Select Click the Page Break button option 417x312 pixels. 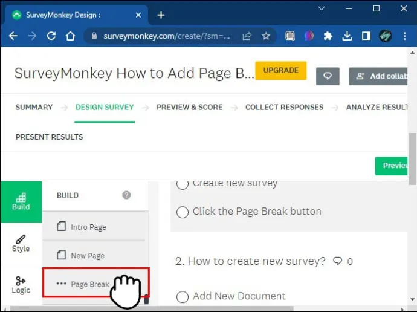(x=183, y=212)
